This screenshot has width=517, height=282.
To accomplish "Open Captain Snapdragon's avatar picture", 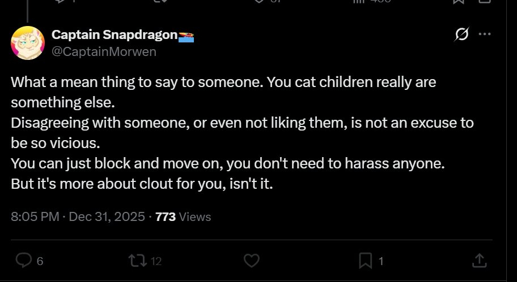I will (x=27, y=43).
